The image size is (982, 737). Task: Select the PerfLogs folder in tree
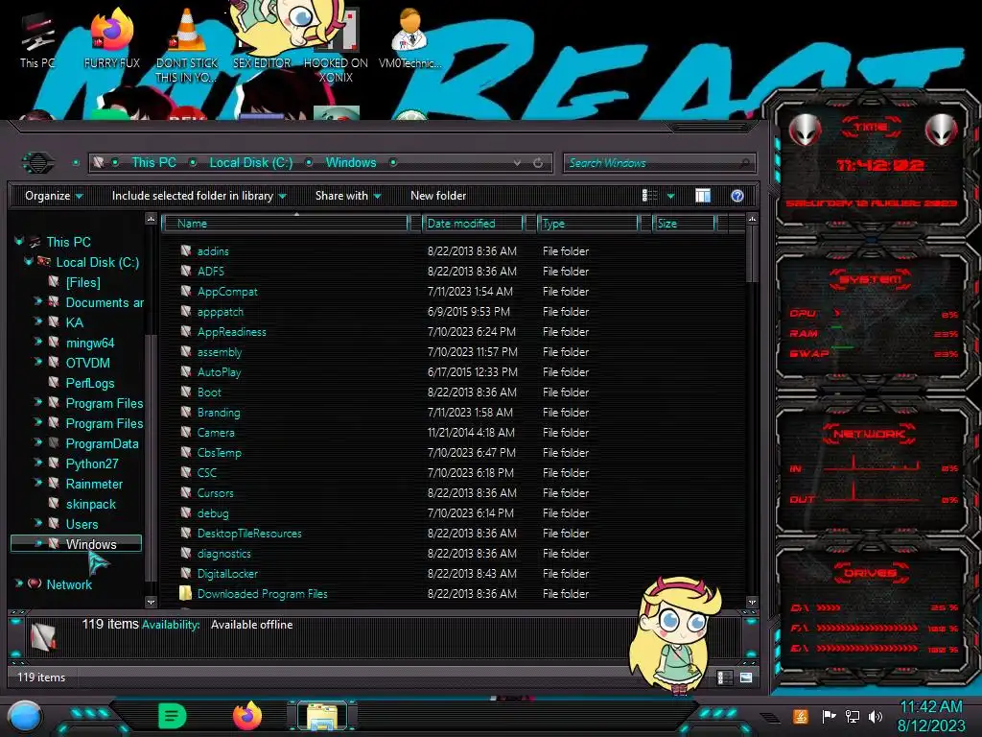pyautogui.click(x=90, y=383)
